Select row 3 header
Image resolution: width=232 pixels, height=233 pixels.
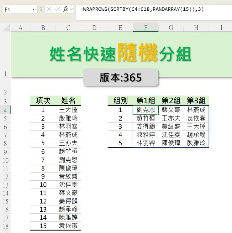pos(5,101)
